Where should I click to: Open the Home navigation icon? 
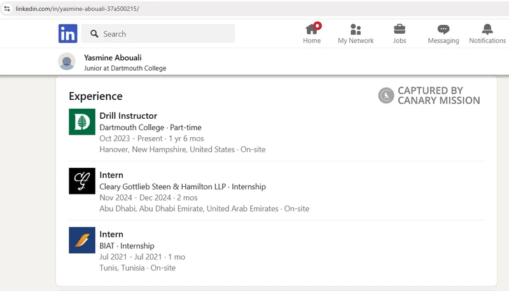312,29
